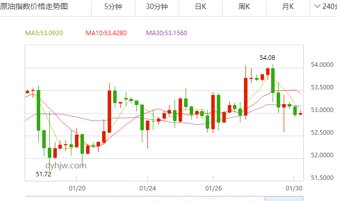Screen dimensions: 337x201
Task: Select the 01/20 date on the time axis
Action: tap(77, 188)
